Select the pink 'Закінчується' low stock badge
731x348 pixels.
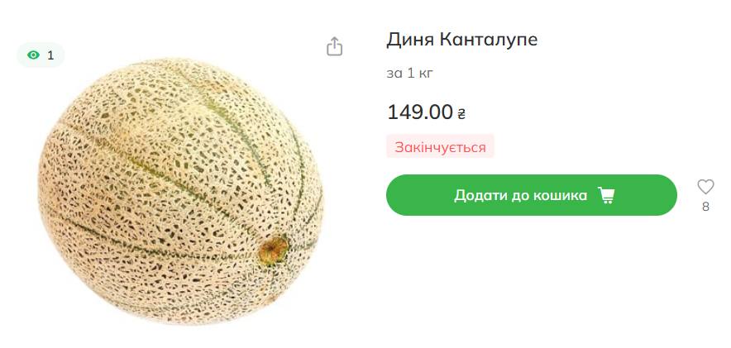coord(440,147)
